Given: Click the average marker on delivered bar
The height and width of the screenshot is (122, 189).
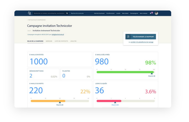Looking at the screenshot, I should pyautogui.click(x=152, y=73).
